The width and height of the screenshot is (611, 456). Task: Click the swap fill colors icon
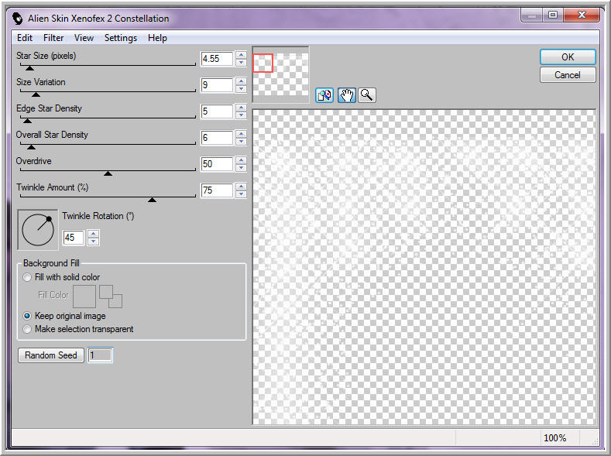click(x=111, y=297)
